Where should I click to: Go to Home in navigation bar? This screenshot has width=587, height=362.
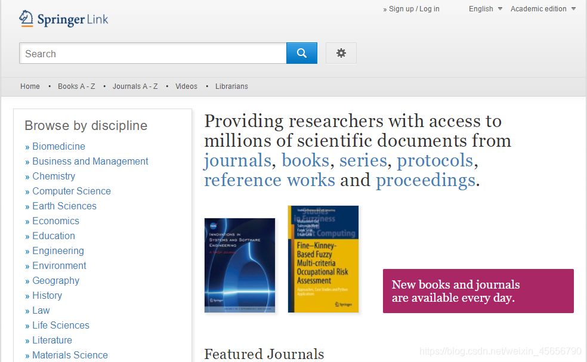pos(30,86)
